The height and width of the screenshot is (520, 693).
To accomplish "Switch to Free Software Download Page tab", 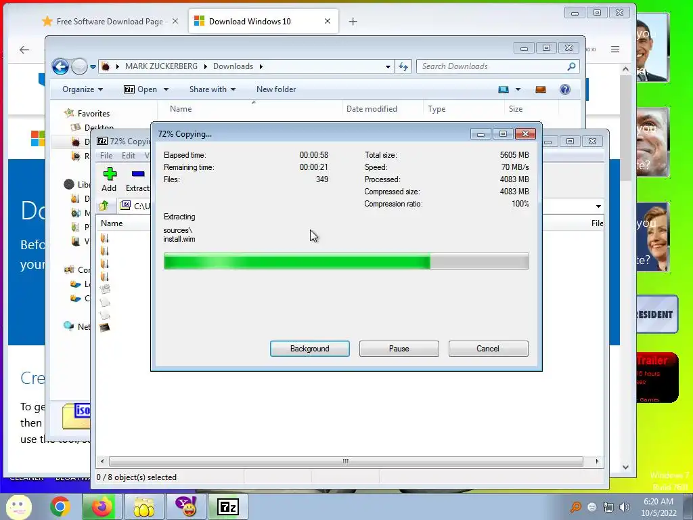I will [x=110, y=21].
